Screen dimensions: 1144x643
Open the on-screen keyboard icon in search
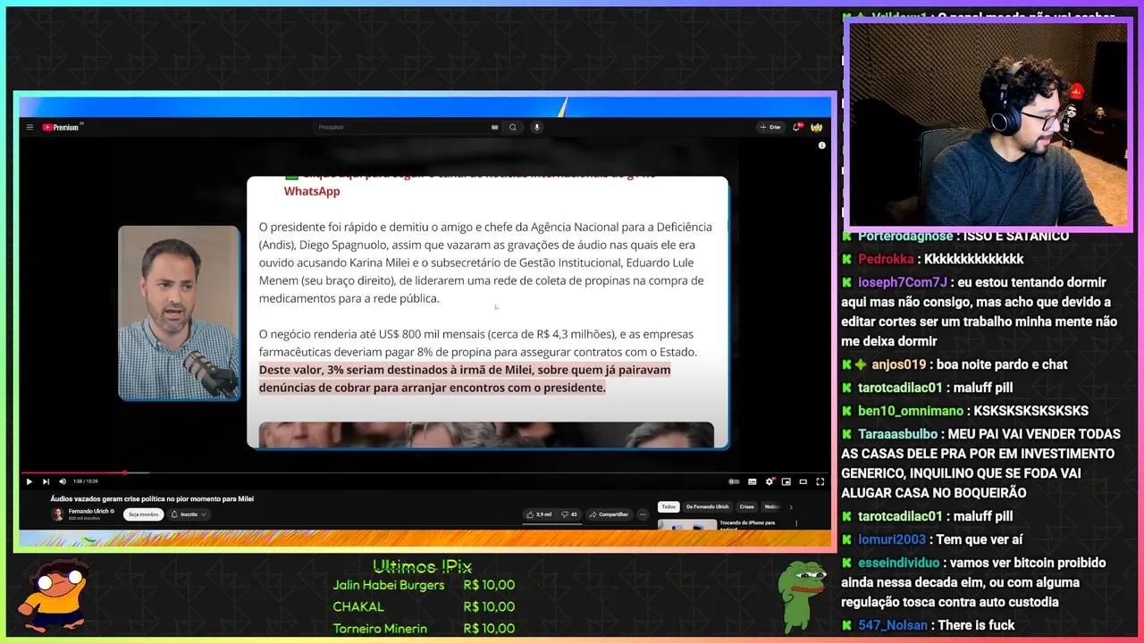pyautogui.click(x=494, y=127)
